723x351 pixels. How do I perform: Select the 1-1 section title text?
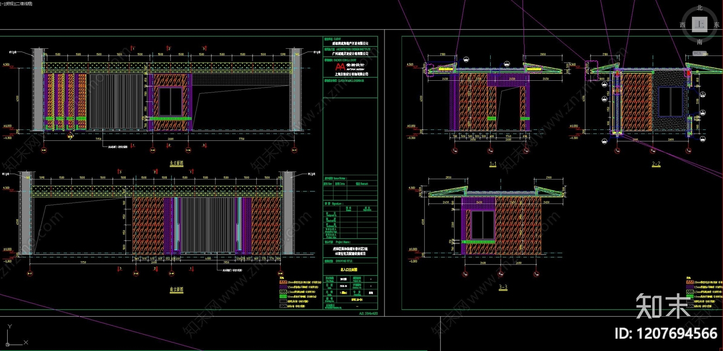click(x=493, y=164)
